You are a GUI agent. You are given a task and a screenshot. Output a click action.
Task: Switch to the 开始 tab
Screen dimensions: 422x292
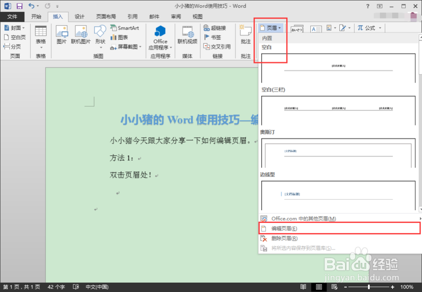pyautogui.click(x=36, y=17)
